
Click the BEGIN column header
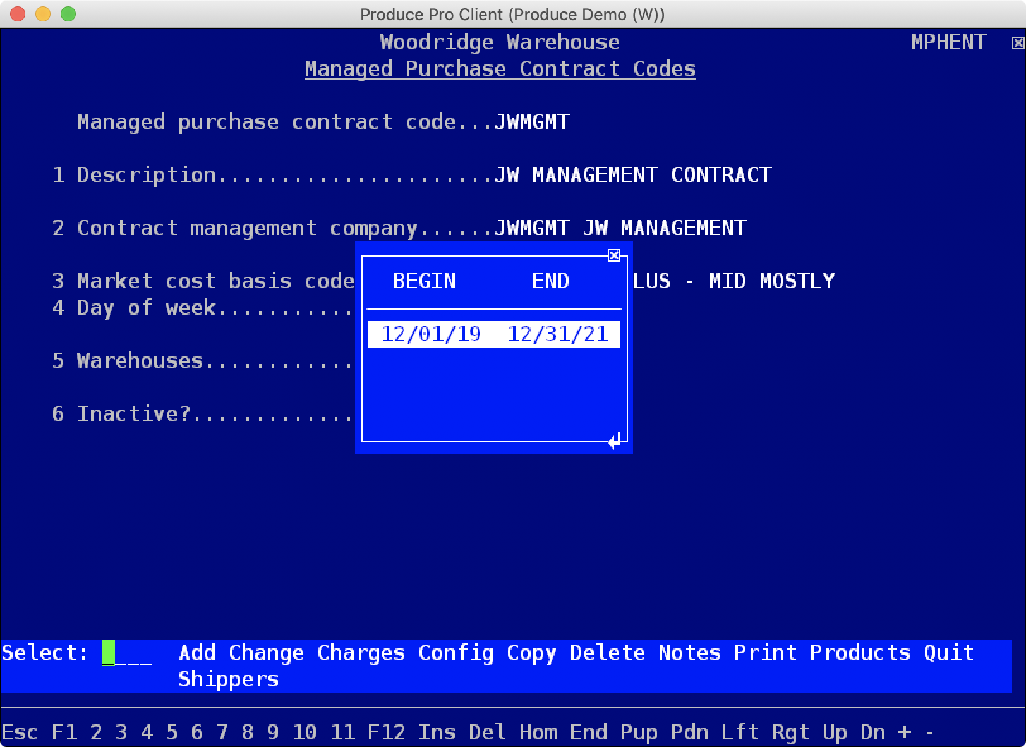pyautogui.click(x=424, y=281)
